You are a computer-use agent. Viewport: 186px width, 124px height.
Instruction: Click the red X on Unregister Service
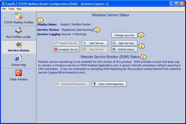click(56, 49)
